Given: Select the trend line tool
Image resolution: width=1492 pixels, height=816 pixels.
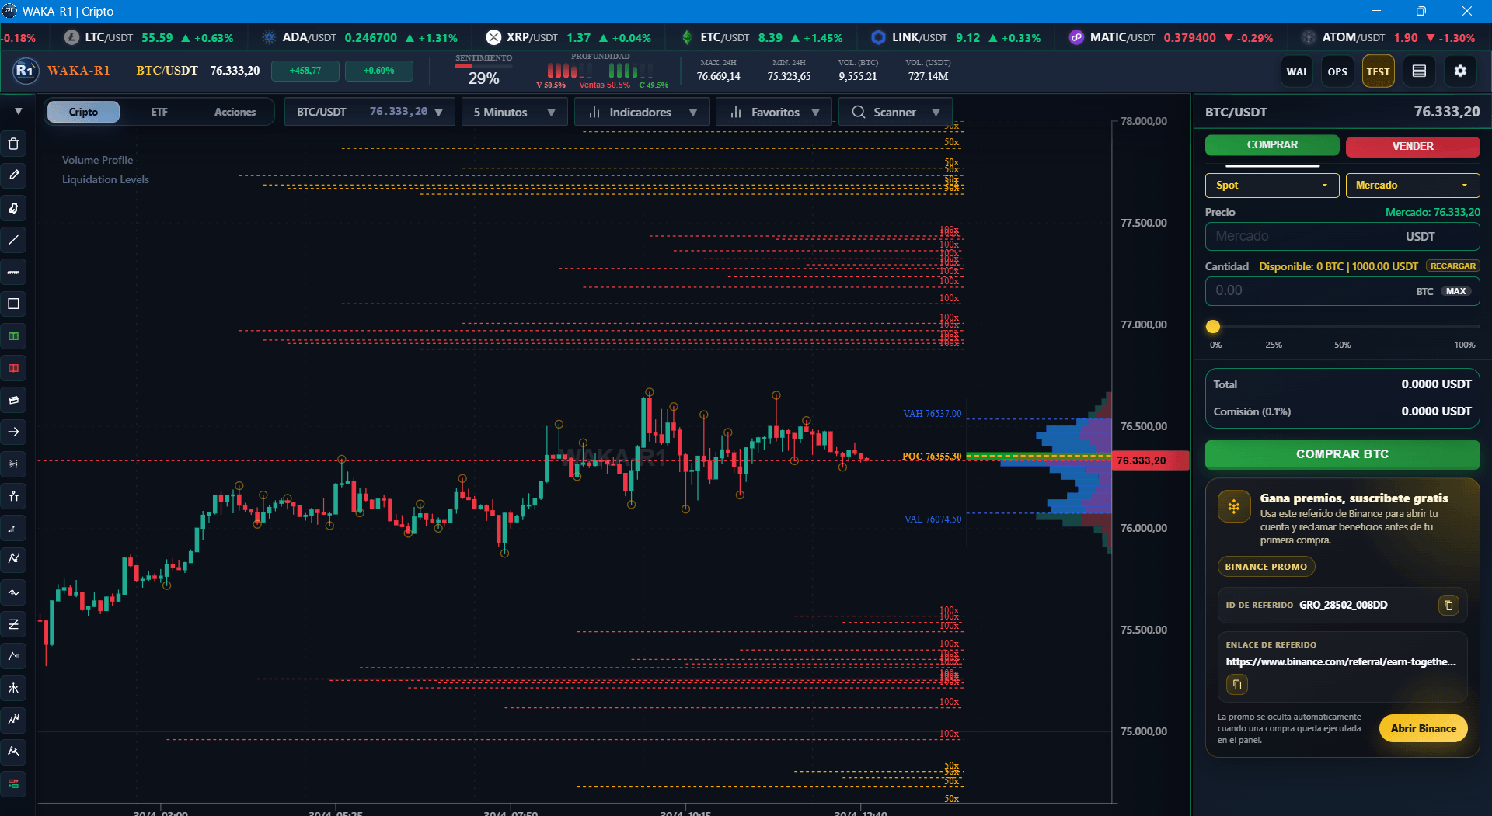Looking at the screenshot, I should (13, 240).
